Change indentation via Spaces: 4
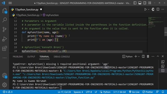167x94 pixels. (x=78, y=92)
